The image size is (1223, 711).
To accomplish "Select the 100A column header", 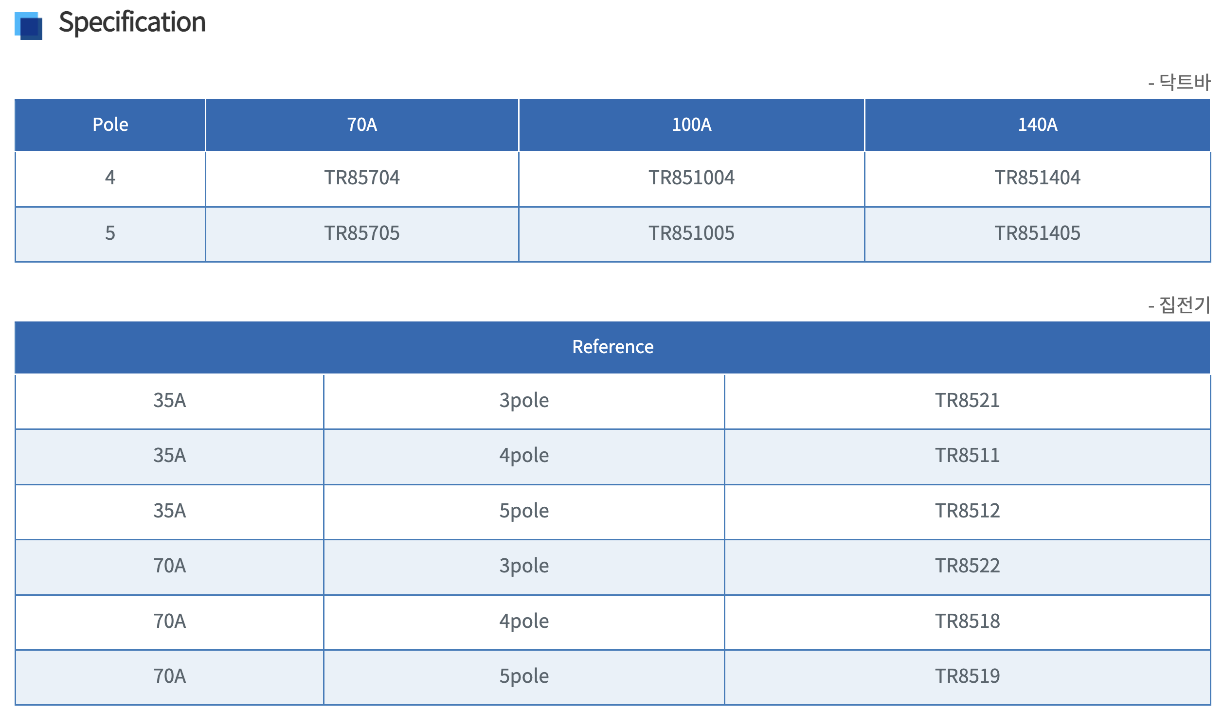I will click(691, 125).
